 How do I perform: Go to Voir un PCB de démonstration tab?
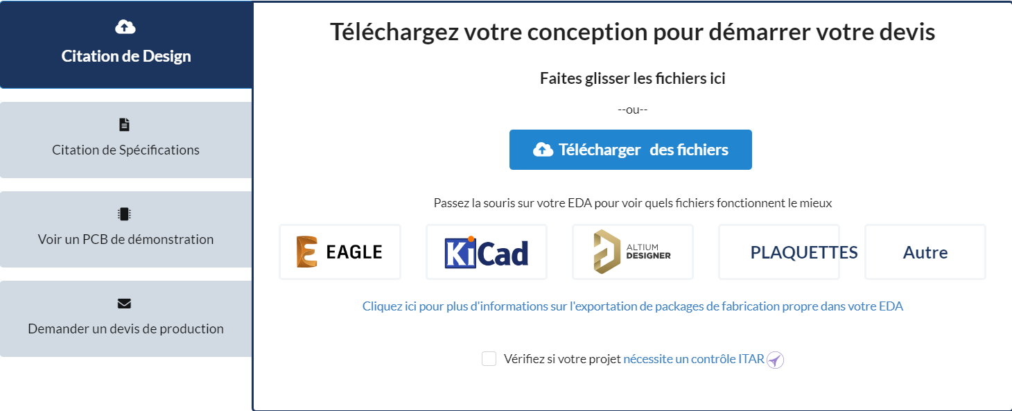click(126, 230)
